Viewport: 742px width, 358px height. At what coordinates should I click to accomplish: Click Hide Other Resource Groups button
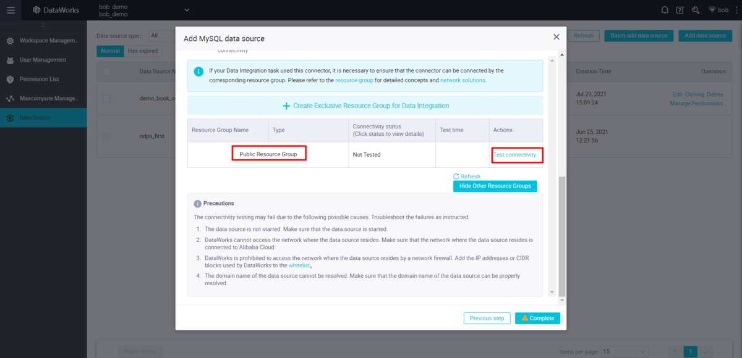point(495,186)
